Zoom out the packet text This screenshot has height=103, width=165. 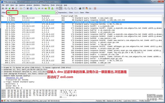click(69, 8)
